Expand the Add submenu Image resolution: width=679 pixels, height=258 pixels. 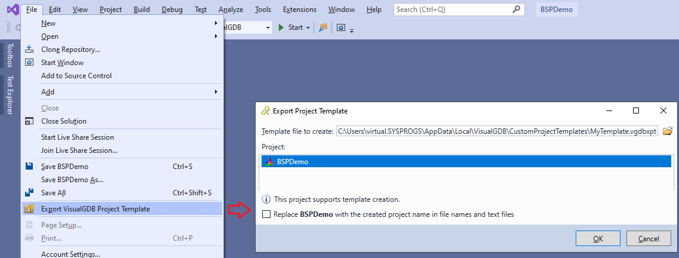122,92
